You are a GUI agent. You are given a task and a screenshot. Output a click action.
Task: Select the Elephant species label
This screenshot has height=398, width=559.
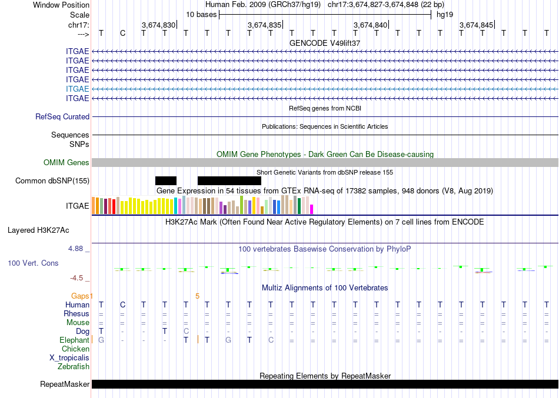[x=74, y=340]
